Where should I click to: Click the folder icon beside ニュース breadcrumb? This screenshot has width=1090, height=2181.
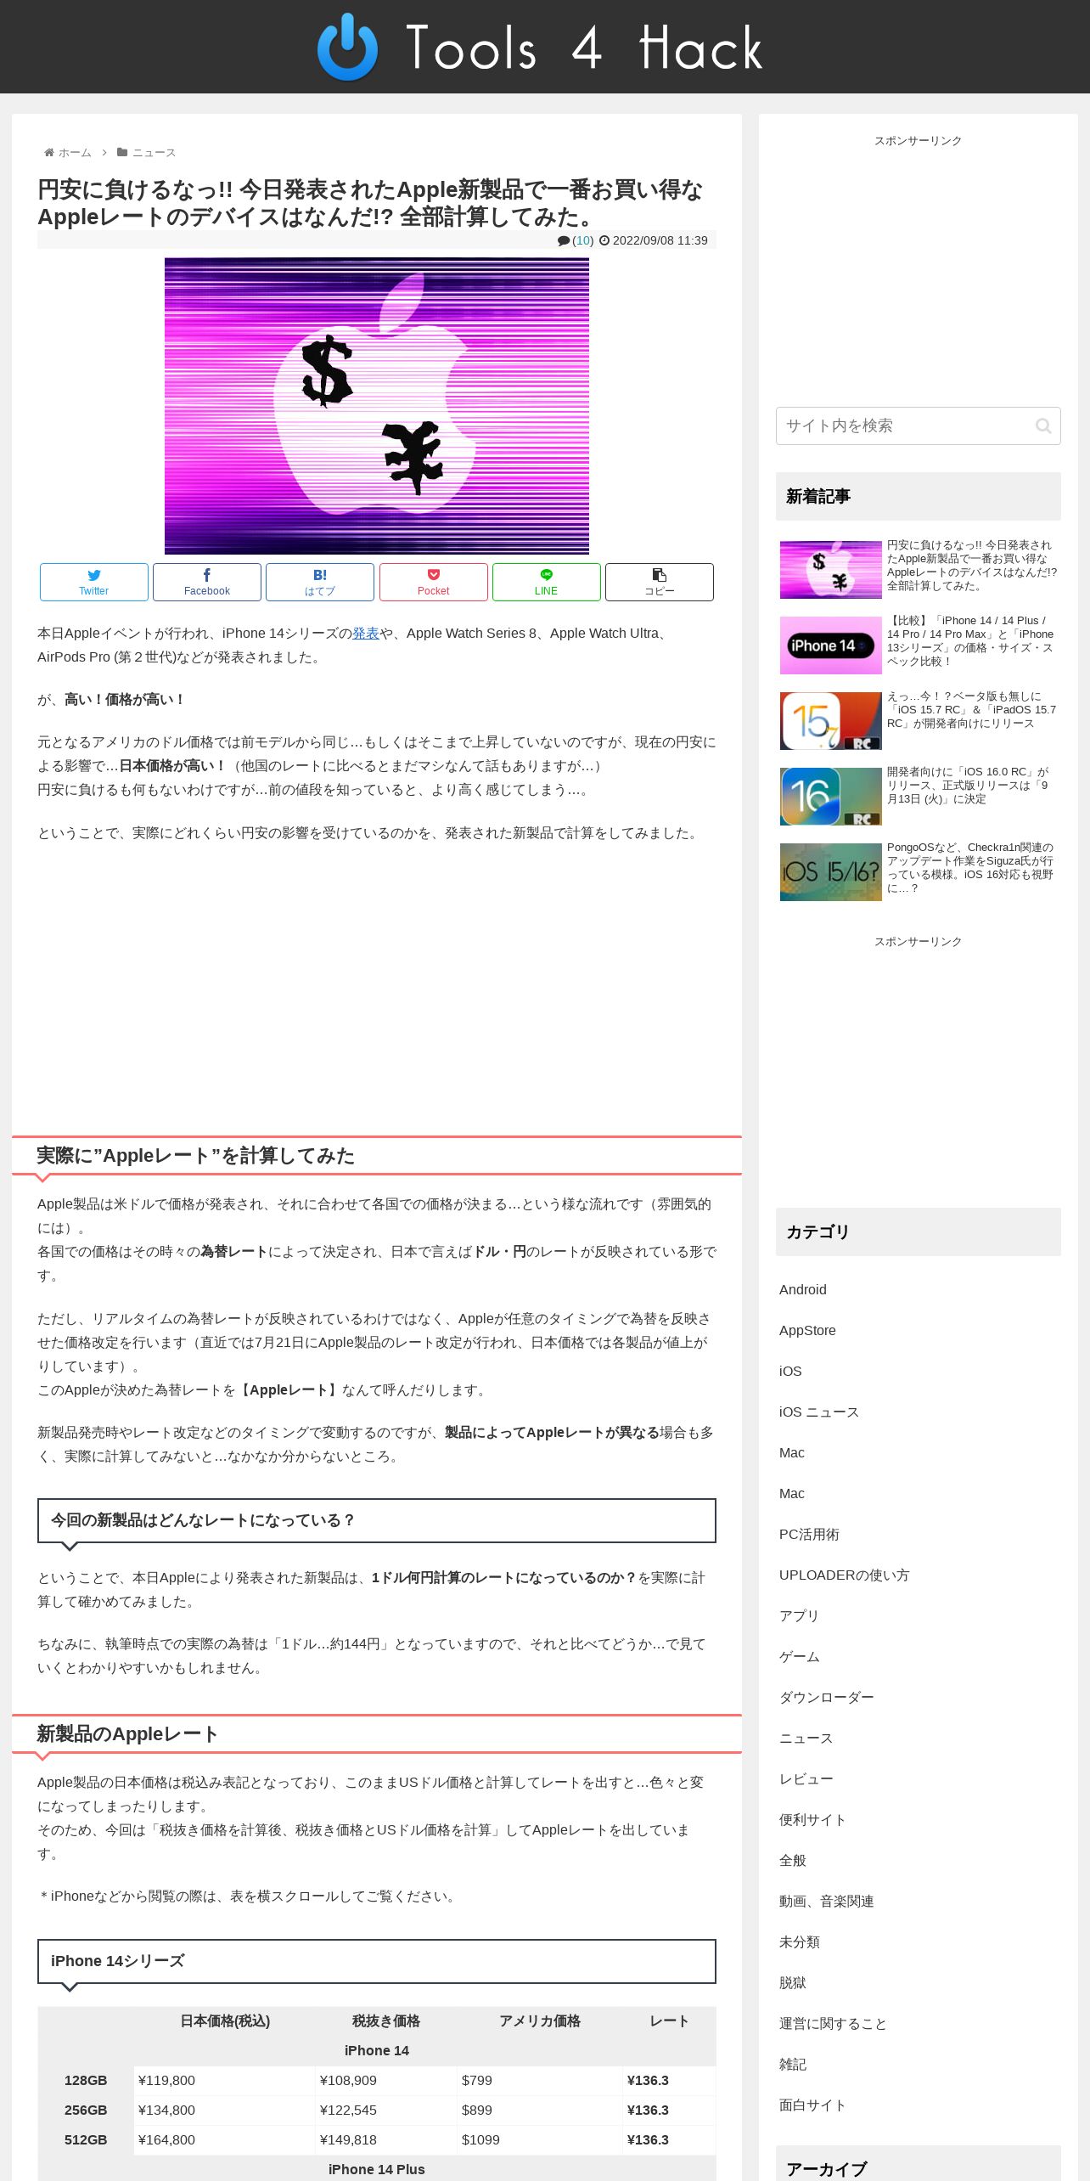point(122,153)
